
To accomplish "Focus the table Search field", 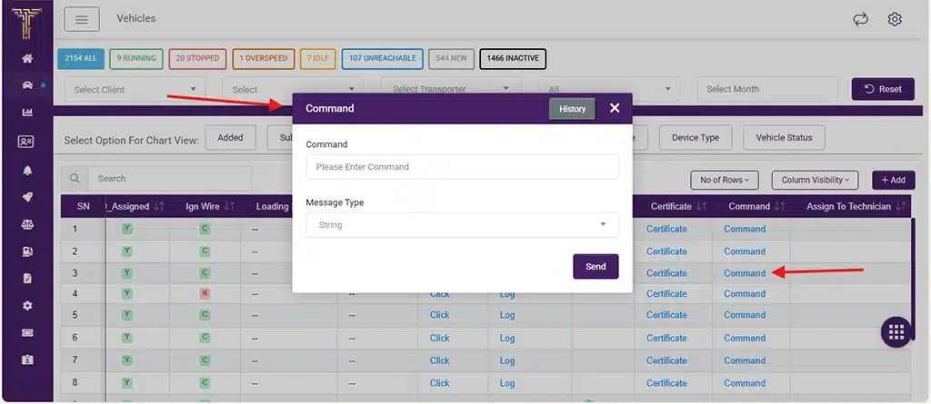I will 170,178.
